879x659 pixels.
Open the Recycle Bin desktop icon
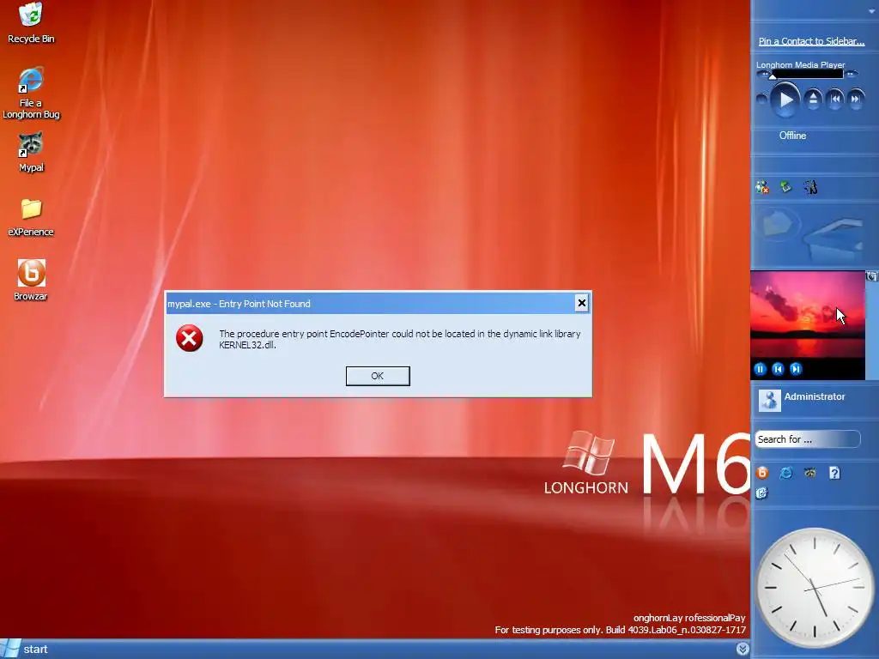[x=30, y=22]
